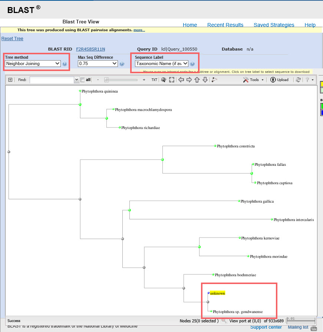Click the blue legend swatch at right edge
Viewport: 323px width, 332px height.
click(x=322, y=112)
